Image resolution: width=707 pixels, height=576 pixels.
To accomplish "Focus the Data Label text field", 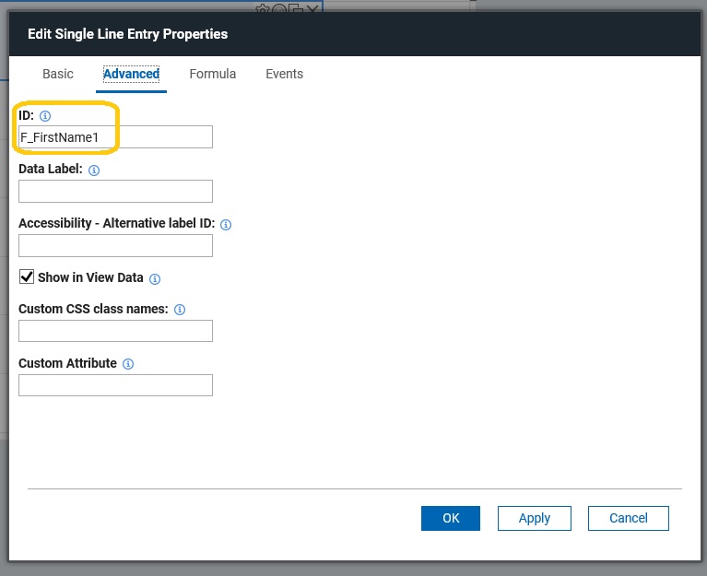I will (x=115, y=191).
